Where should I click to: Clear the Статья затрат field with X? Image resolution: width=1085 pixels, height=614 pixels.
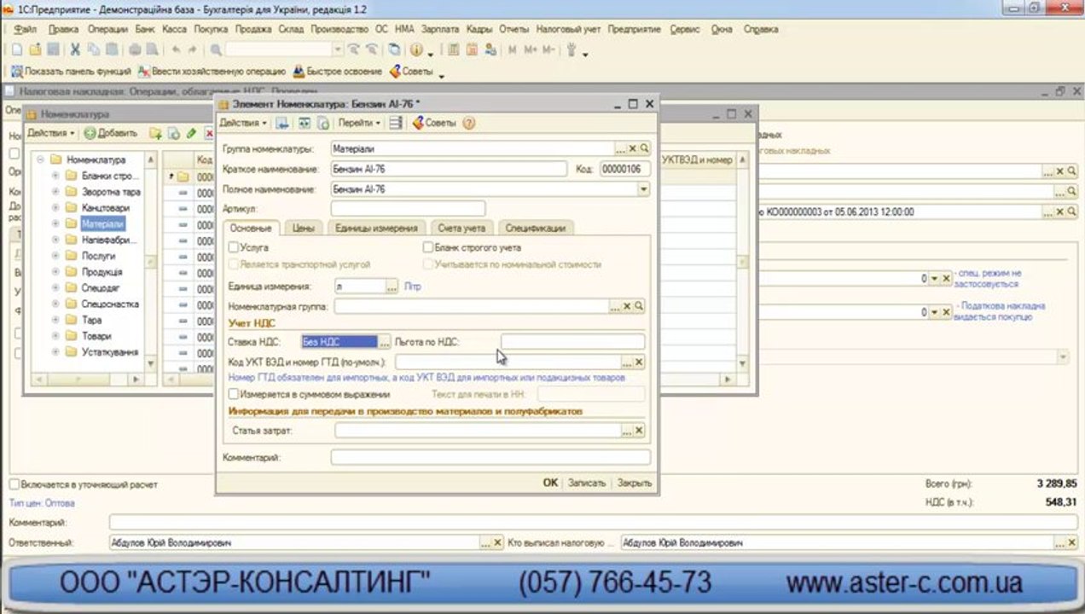click(639, 431)
